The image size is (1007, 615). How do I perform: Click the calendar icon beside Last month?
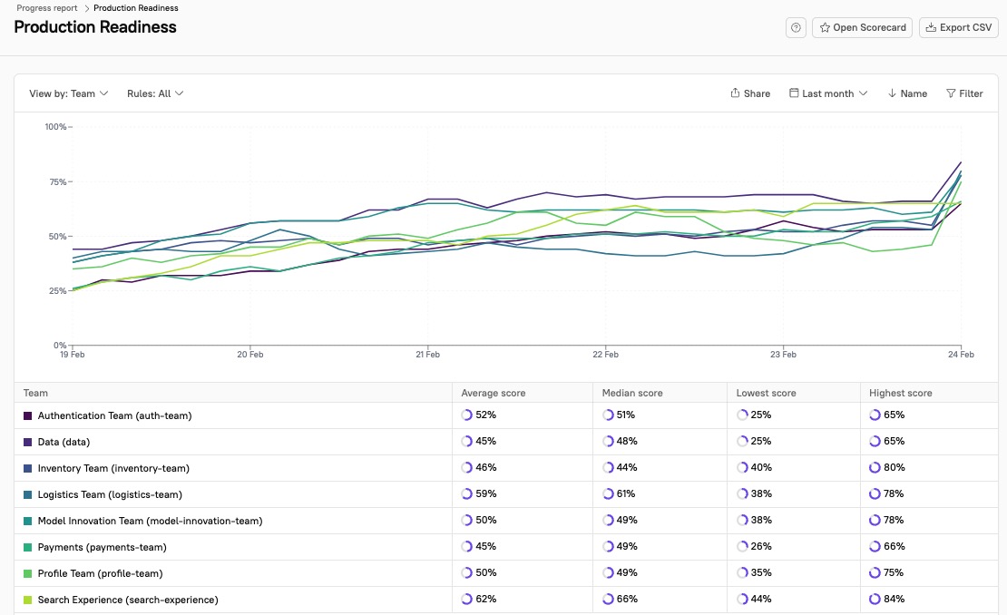[x=794, y=93]
